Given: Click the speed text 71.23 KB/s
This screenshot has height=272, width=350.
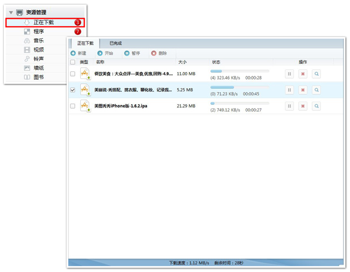Looking at the screenshot, I should (227, 94).
